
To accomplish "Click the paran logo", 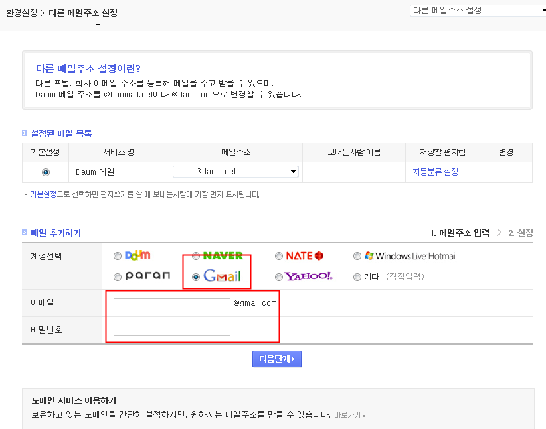I will coord(147,276).
